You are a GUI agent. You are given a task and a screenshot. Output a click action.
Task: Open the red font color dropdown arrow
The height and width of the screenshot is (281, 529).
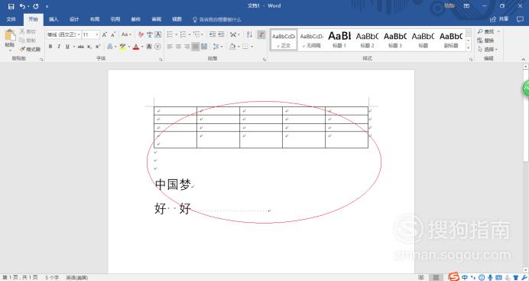[142, 47]
